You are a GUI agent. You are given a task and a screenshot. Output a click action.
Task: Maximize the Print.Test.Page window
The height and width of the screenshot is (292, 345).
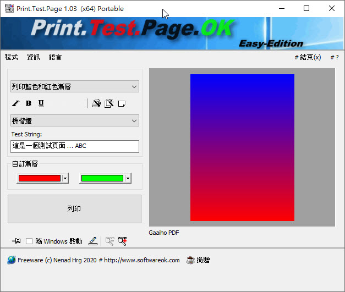pyautogui.click(x=306, y=9)
